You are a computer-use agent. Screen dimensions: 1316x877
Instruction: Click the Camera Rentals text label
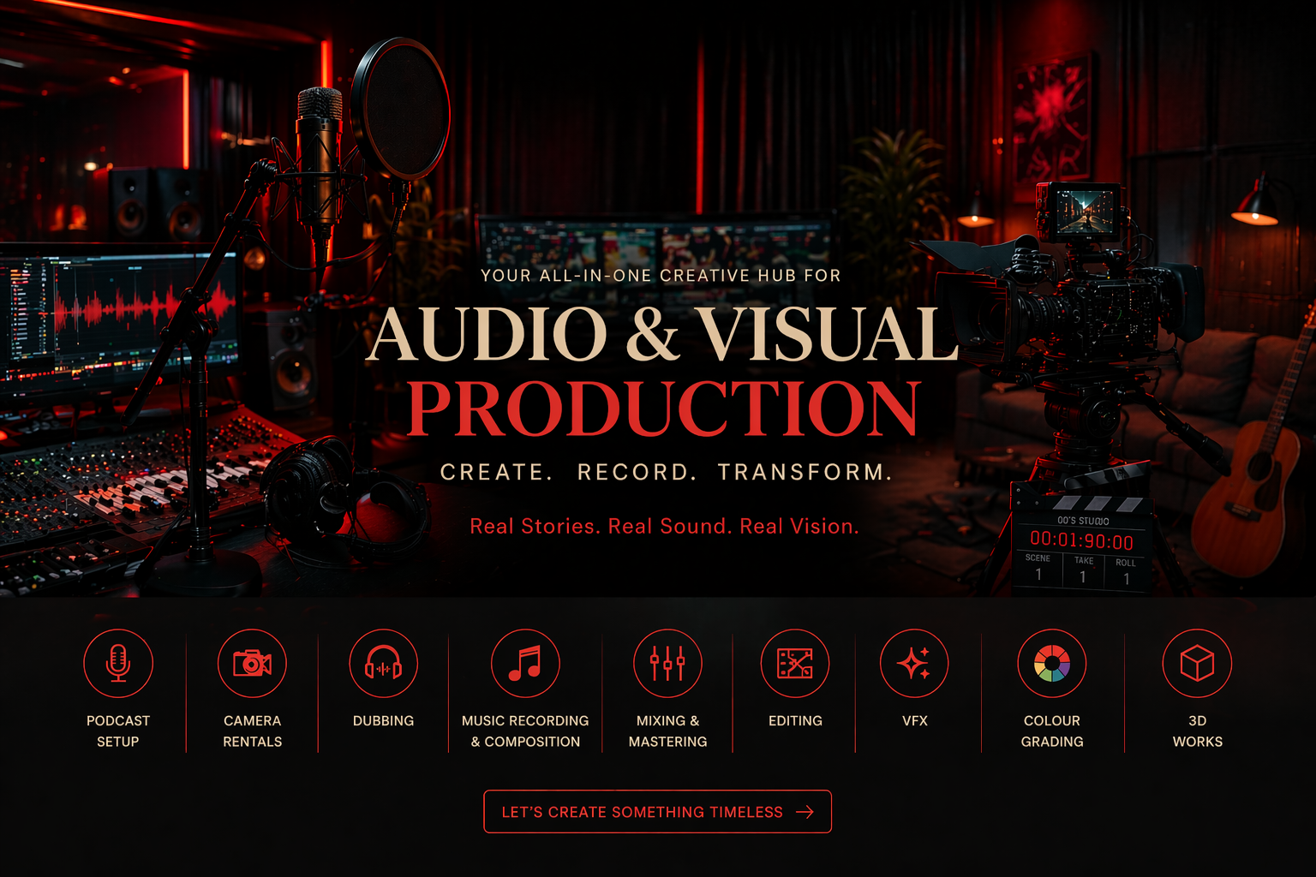coord(252,731)
